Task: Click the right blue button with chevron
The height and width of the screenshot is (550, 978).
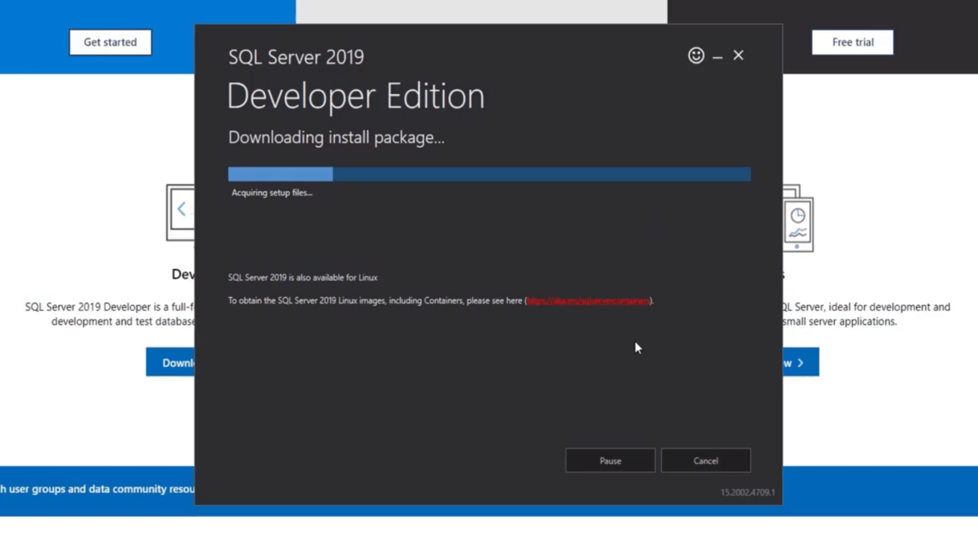Action: (x=800, y=363)
